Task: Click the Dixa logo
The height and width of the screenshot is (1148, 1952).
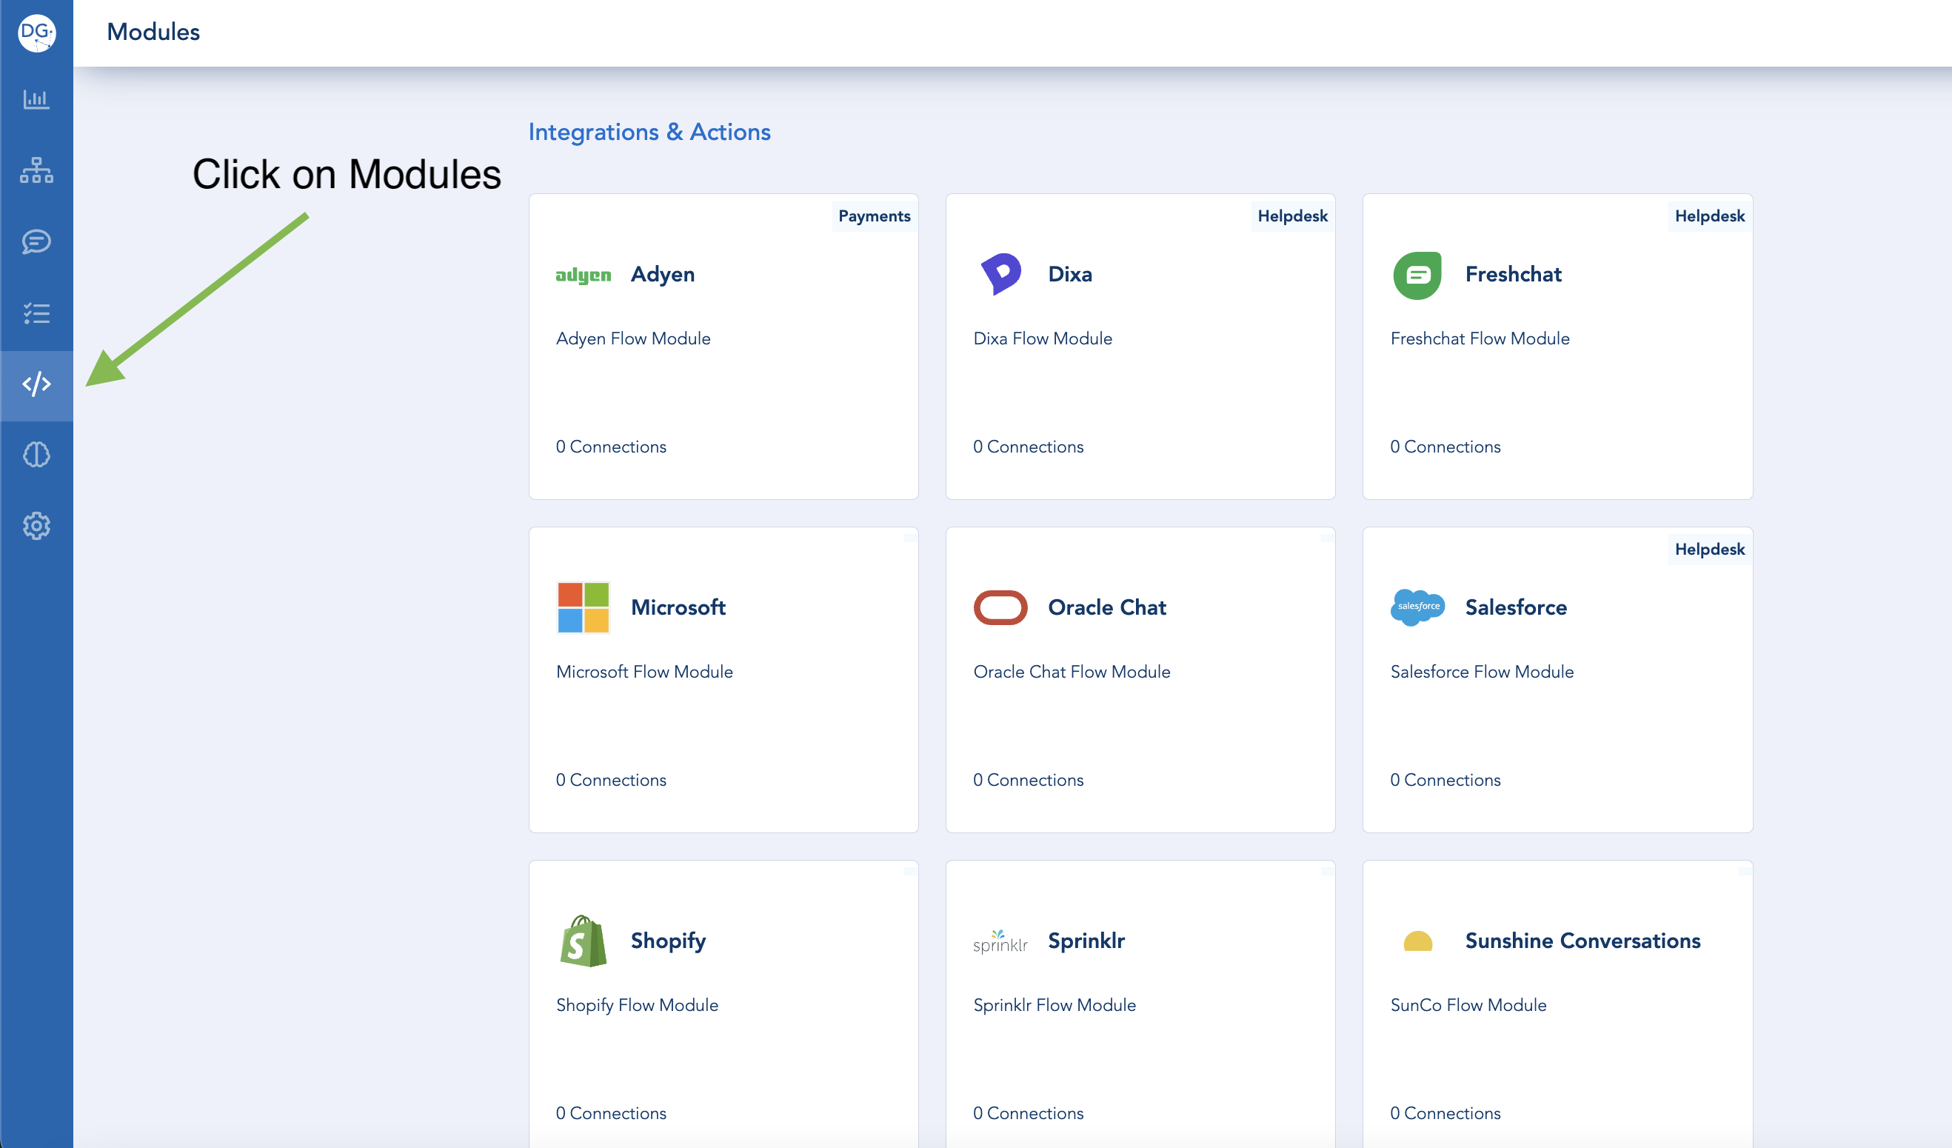Action: (x=1000, y=274)
